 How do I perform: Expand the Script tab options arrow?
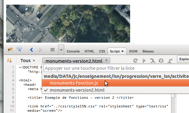(x=123, y=51)
